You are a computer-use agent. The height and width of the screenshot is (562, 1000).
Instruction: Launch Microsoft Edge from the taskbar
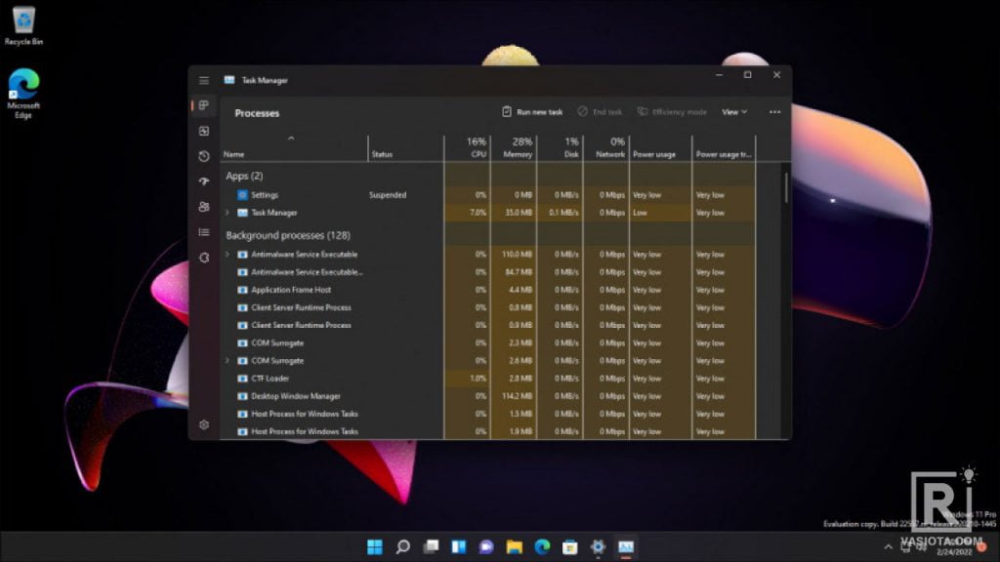[x=541, y=546]
